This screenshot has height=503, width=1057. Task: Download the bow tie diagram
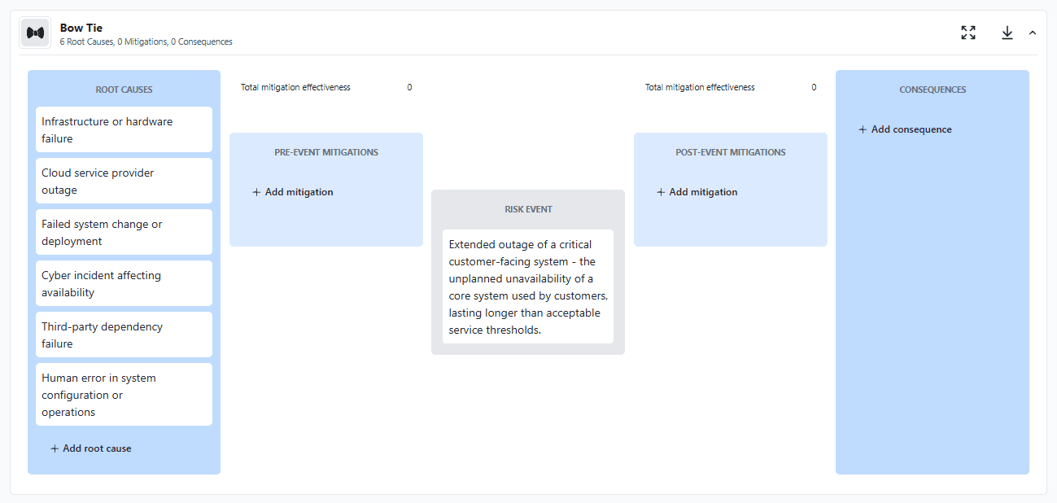(1007, 33)
